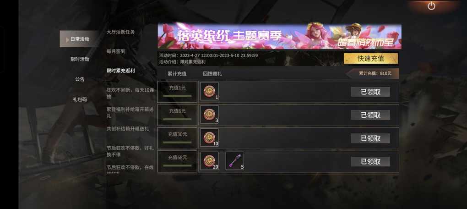This screenshot has width=467, height=209.
Task: Click the arrow beside 日常活动
Action: click(x=68, y=39)
